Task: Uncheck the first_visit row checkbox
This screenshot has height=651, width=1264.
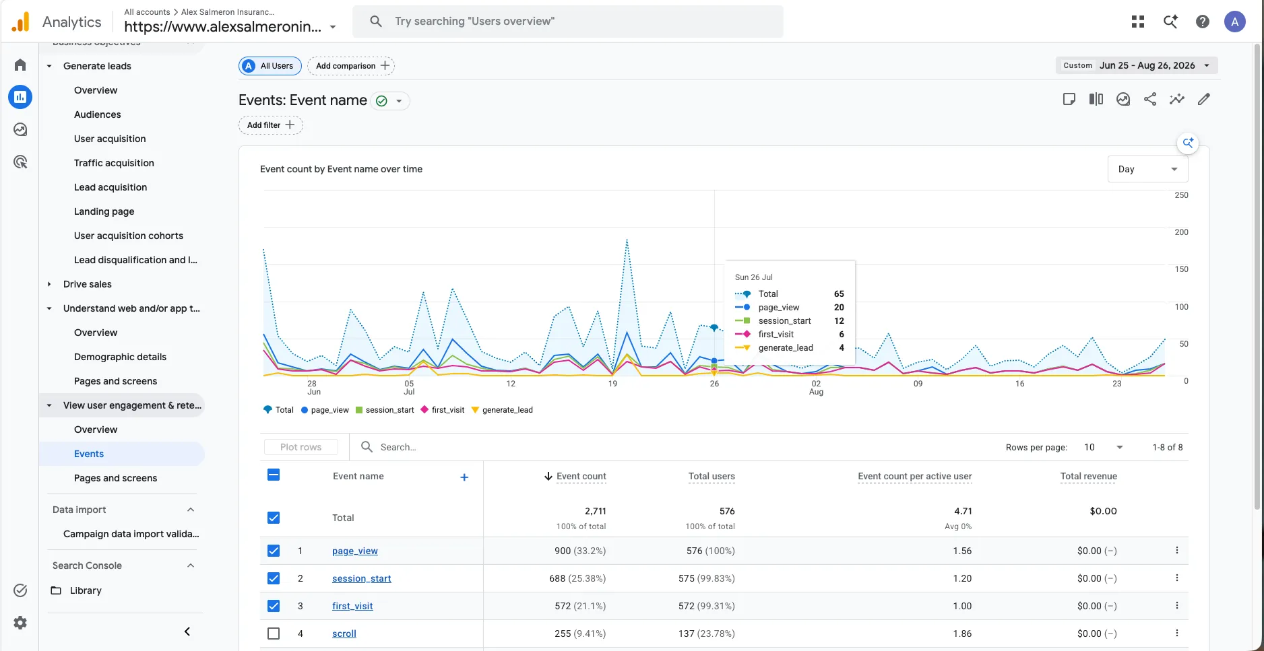Action: 274,606
